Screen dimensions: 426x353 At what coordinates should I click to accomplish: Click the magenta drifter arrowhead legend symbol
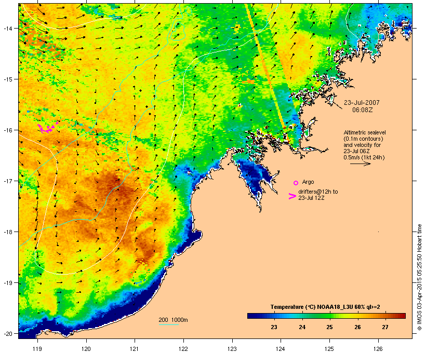292,196
